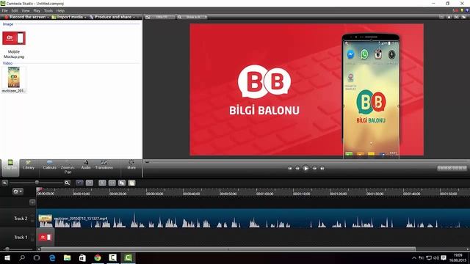The width and height of the screenshot is (470, 264).
Task: Open the Transitions tab
Action: (x=104, y=165)
